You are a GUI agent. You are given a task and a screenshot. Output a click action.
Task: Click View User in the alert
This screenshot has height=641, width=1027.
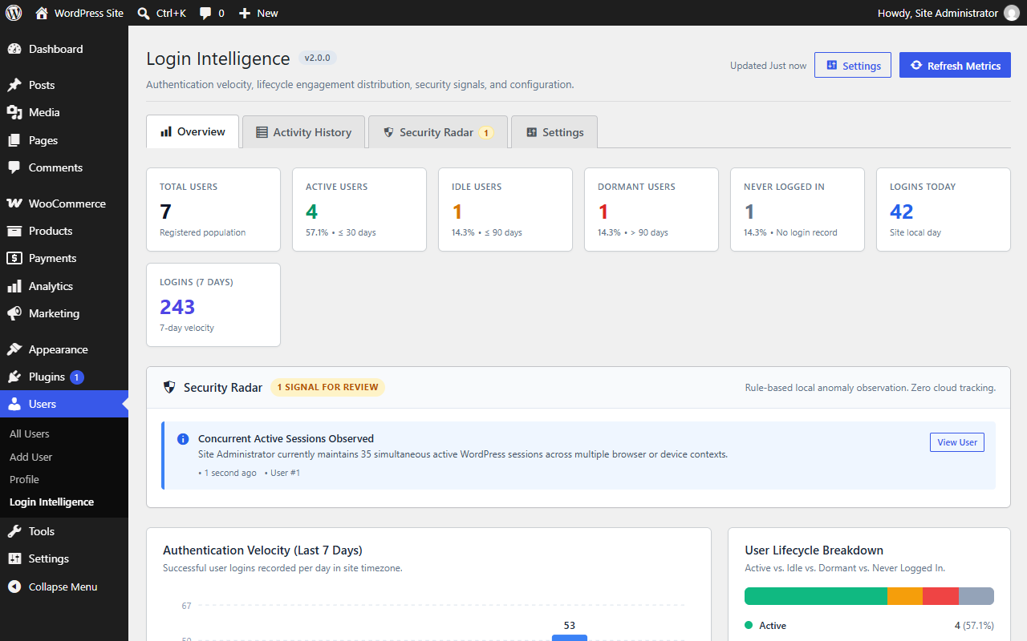click(957, 442)
